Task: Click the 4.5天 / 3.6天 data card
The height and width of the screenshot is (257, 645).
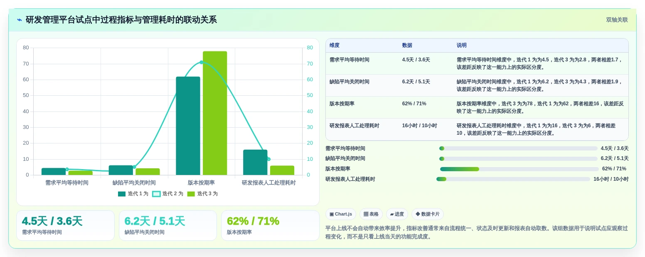Action: [65, 225]
